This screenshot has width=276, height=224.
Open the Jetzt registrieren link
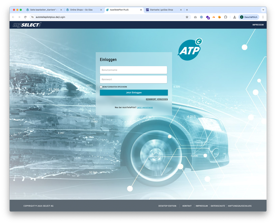pyautogui.click(x=145, y=108)
